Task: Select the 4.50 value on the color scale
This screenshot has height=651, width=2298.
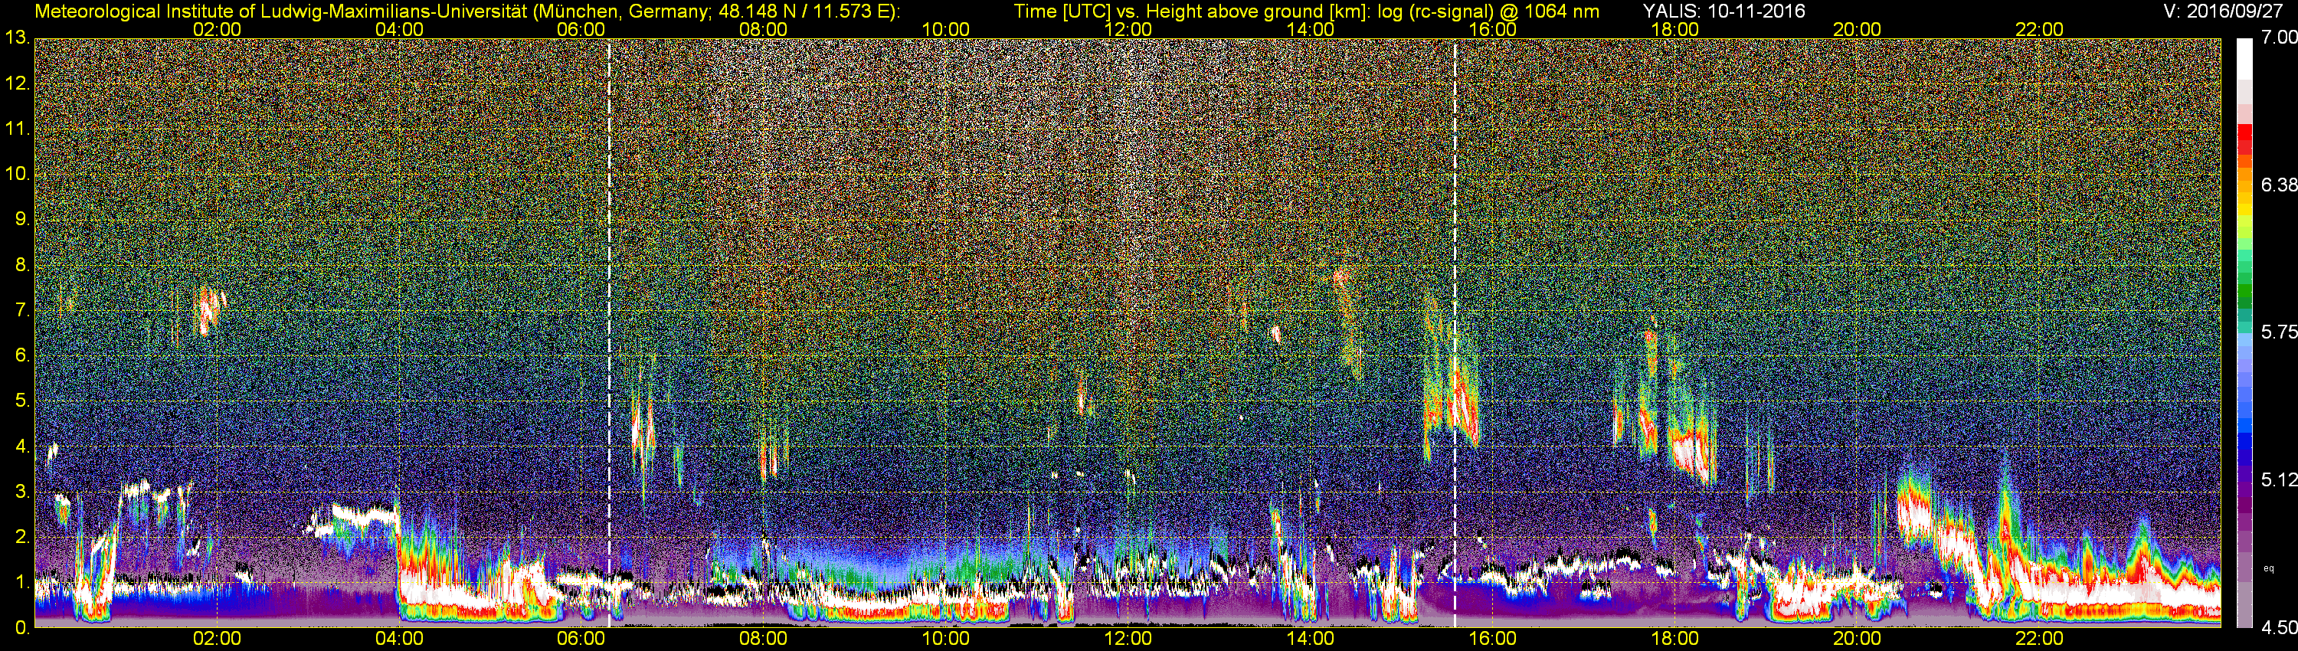Action: 2278,628
